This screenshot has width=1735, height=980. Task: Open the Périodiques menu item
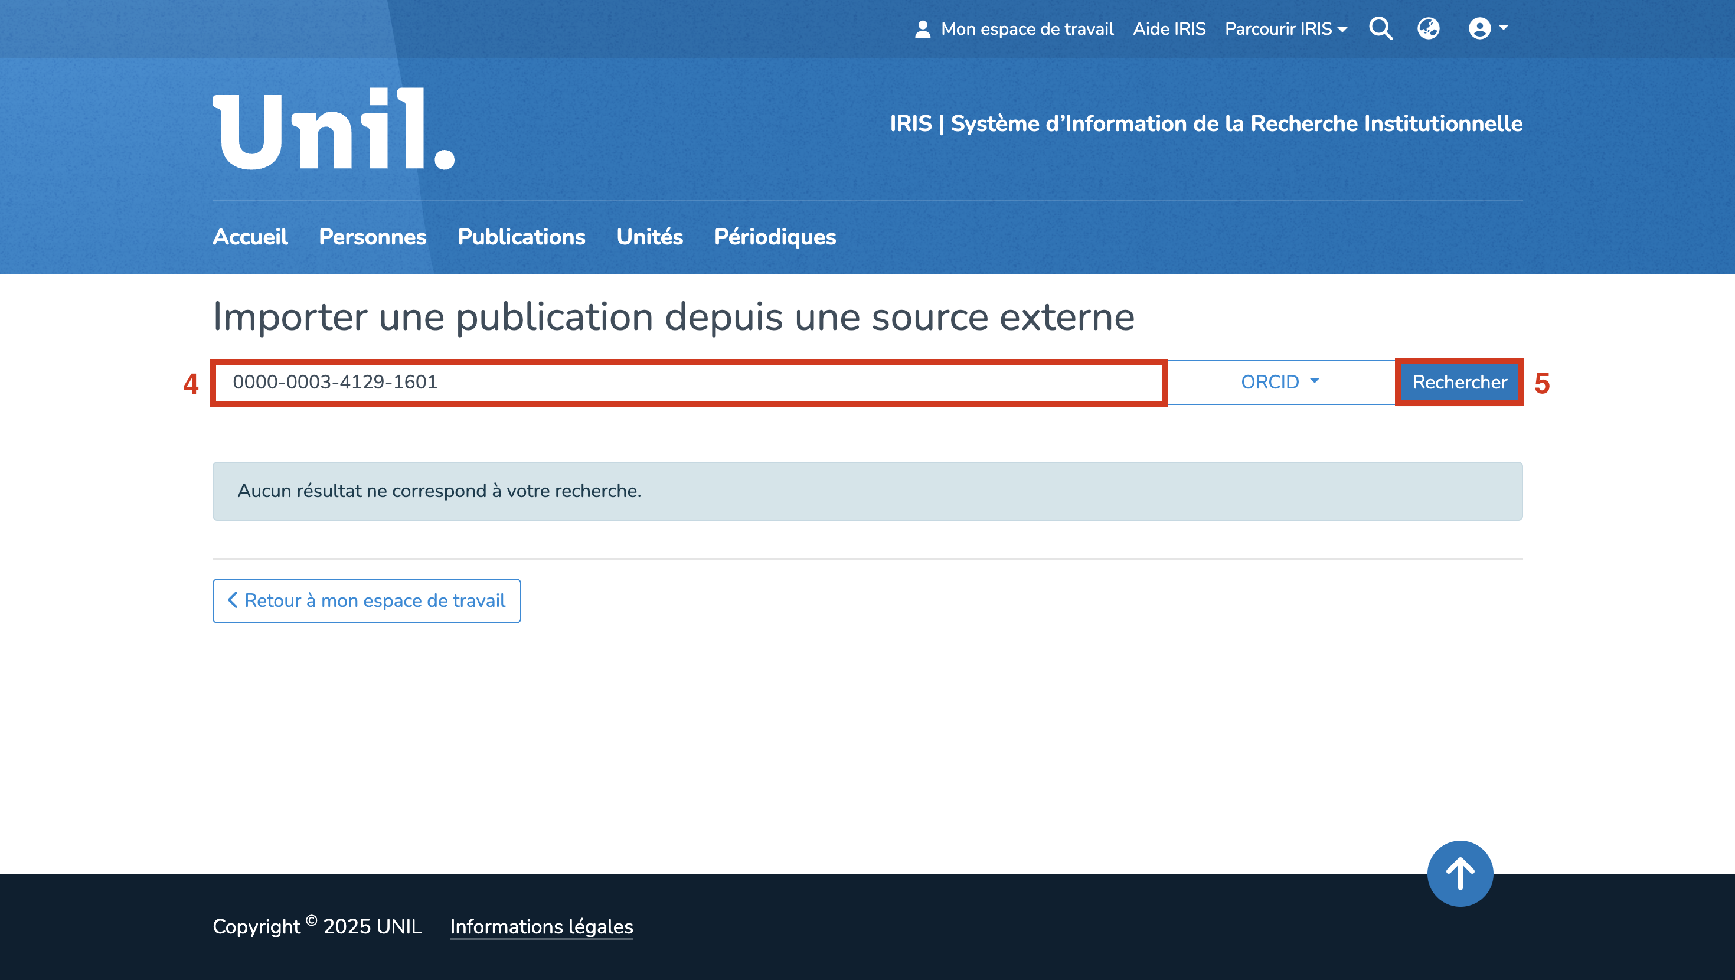pos(775,237)
